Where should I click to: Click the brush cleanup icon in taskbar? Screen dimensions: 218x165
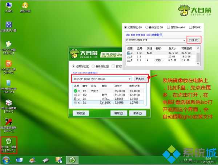(32, 160)
